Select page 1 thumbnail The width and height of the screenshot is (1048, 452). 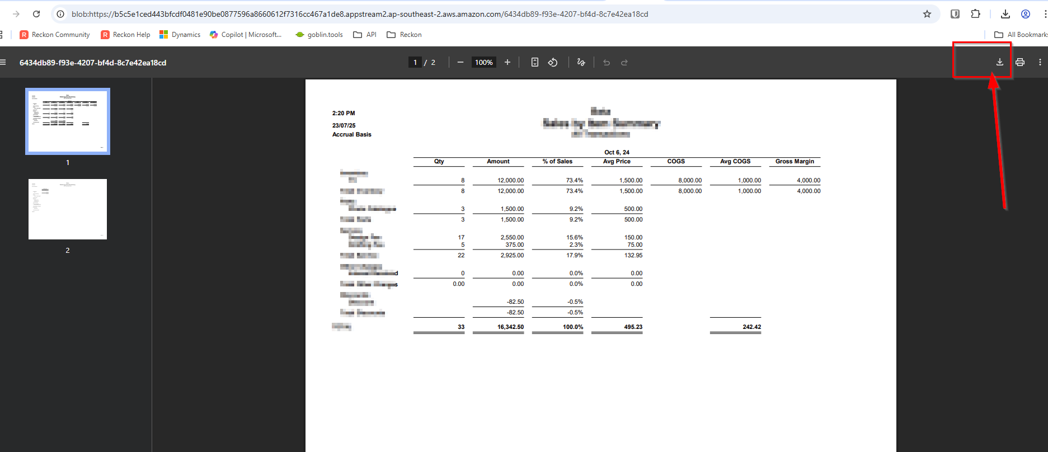[x=68, y=121]
